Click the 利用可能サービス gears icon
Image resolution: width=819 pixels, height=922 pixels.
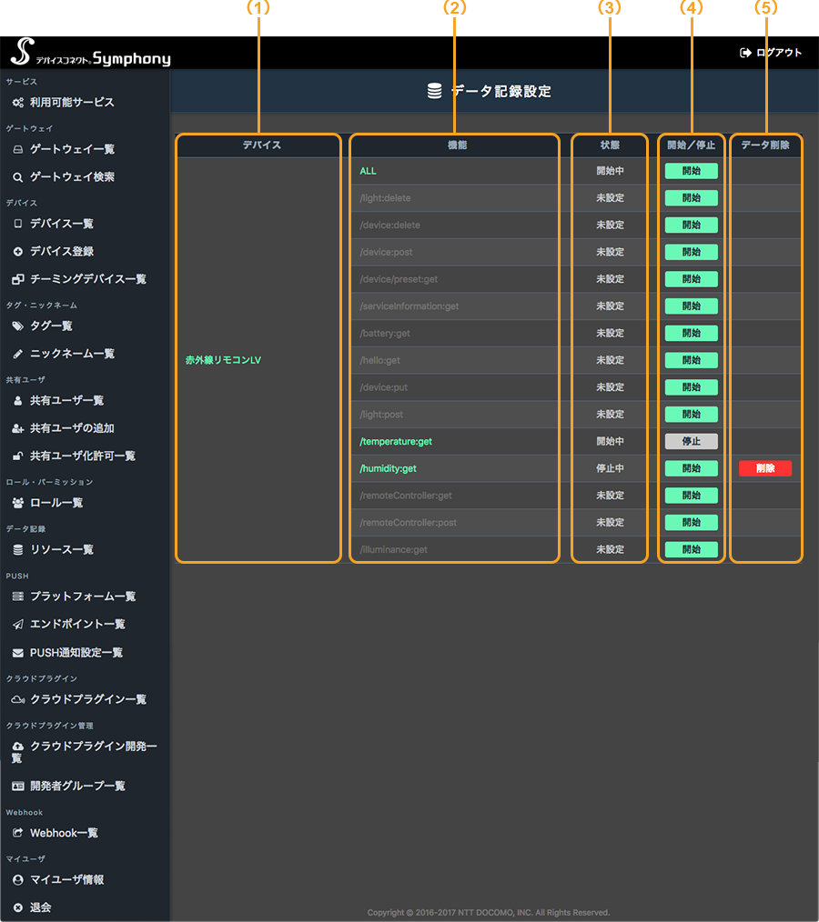click(x=18, y=103)
